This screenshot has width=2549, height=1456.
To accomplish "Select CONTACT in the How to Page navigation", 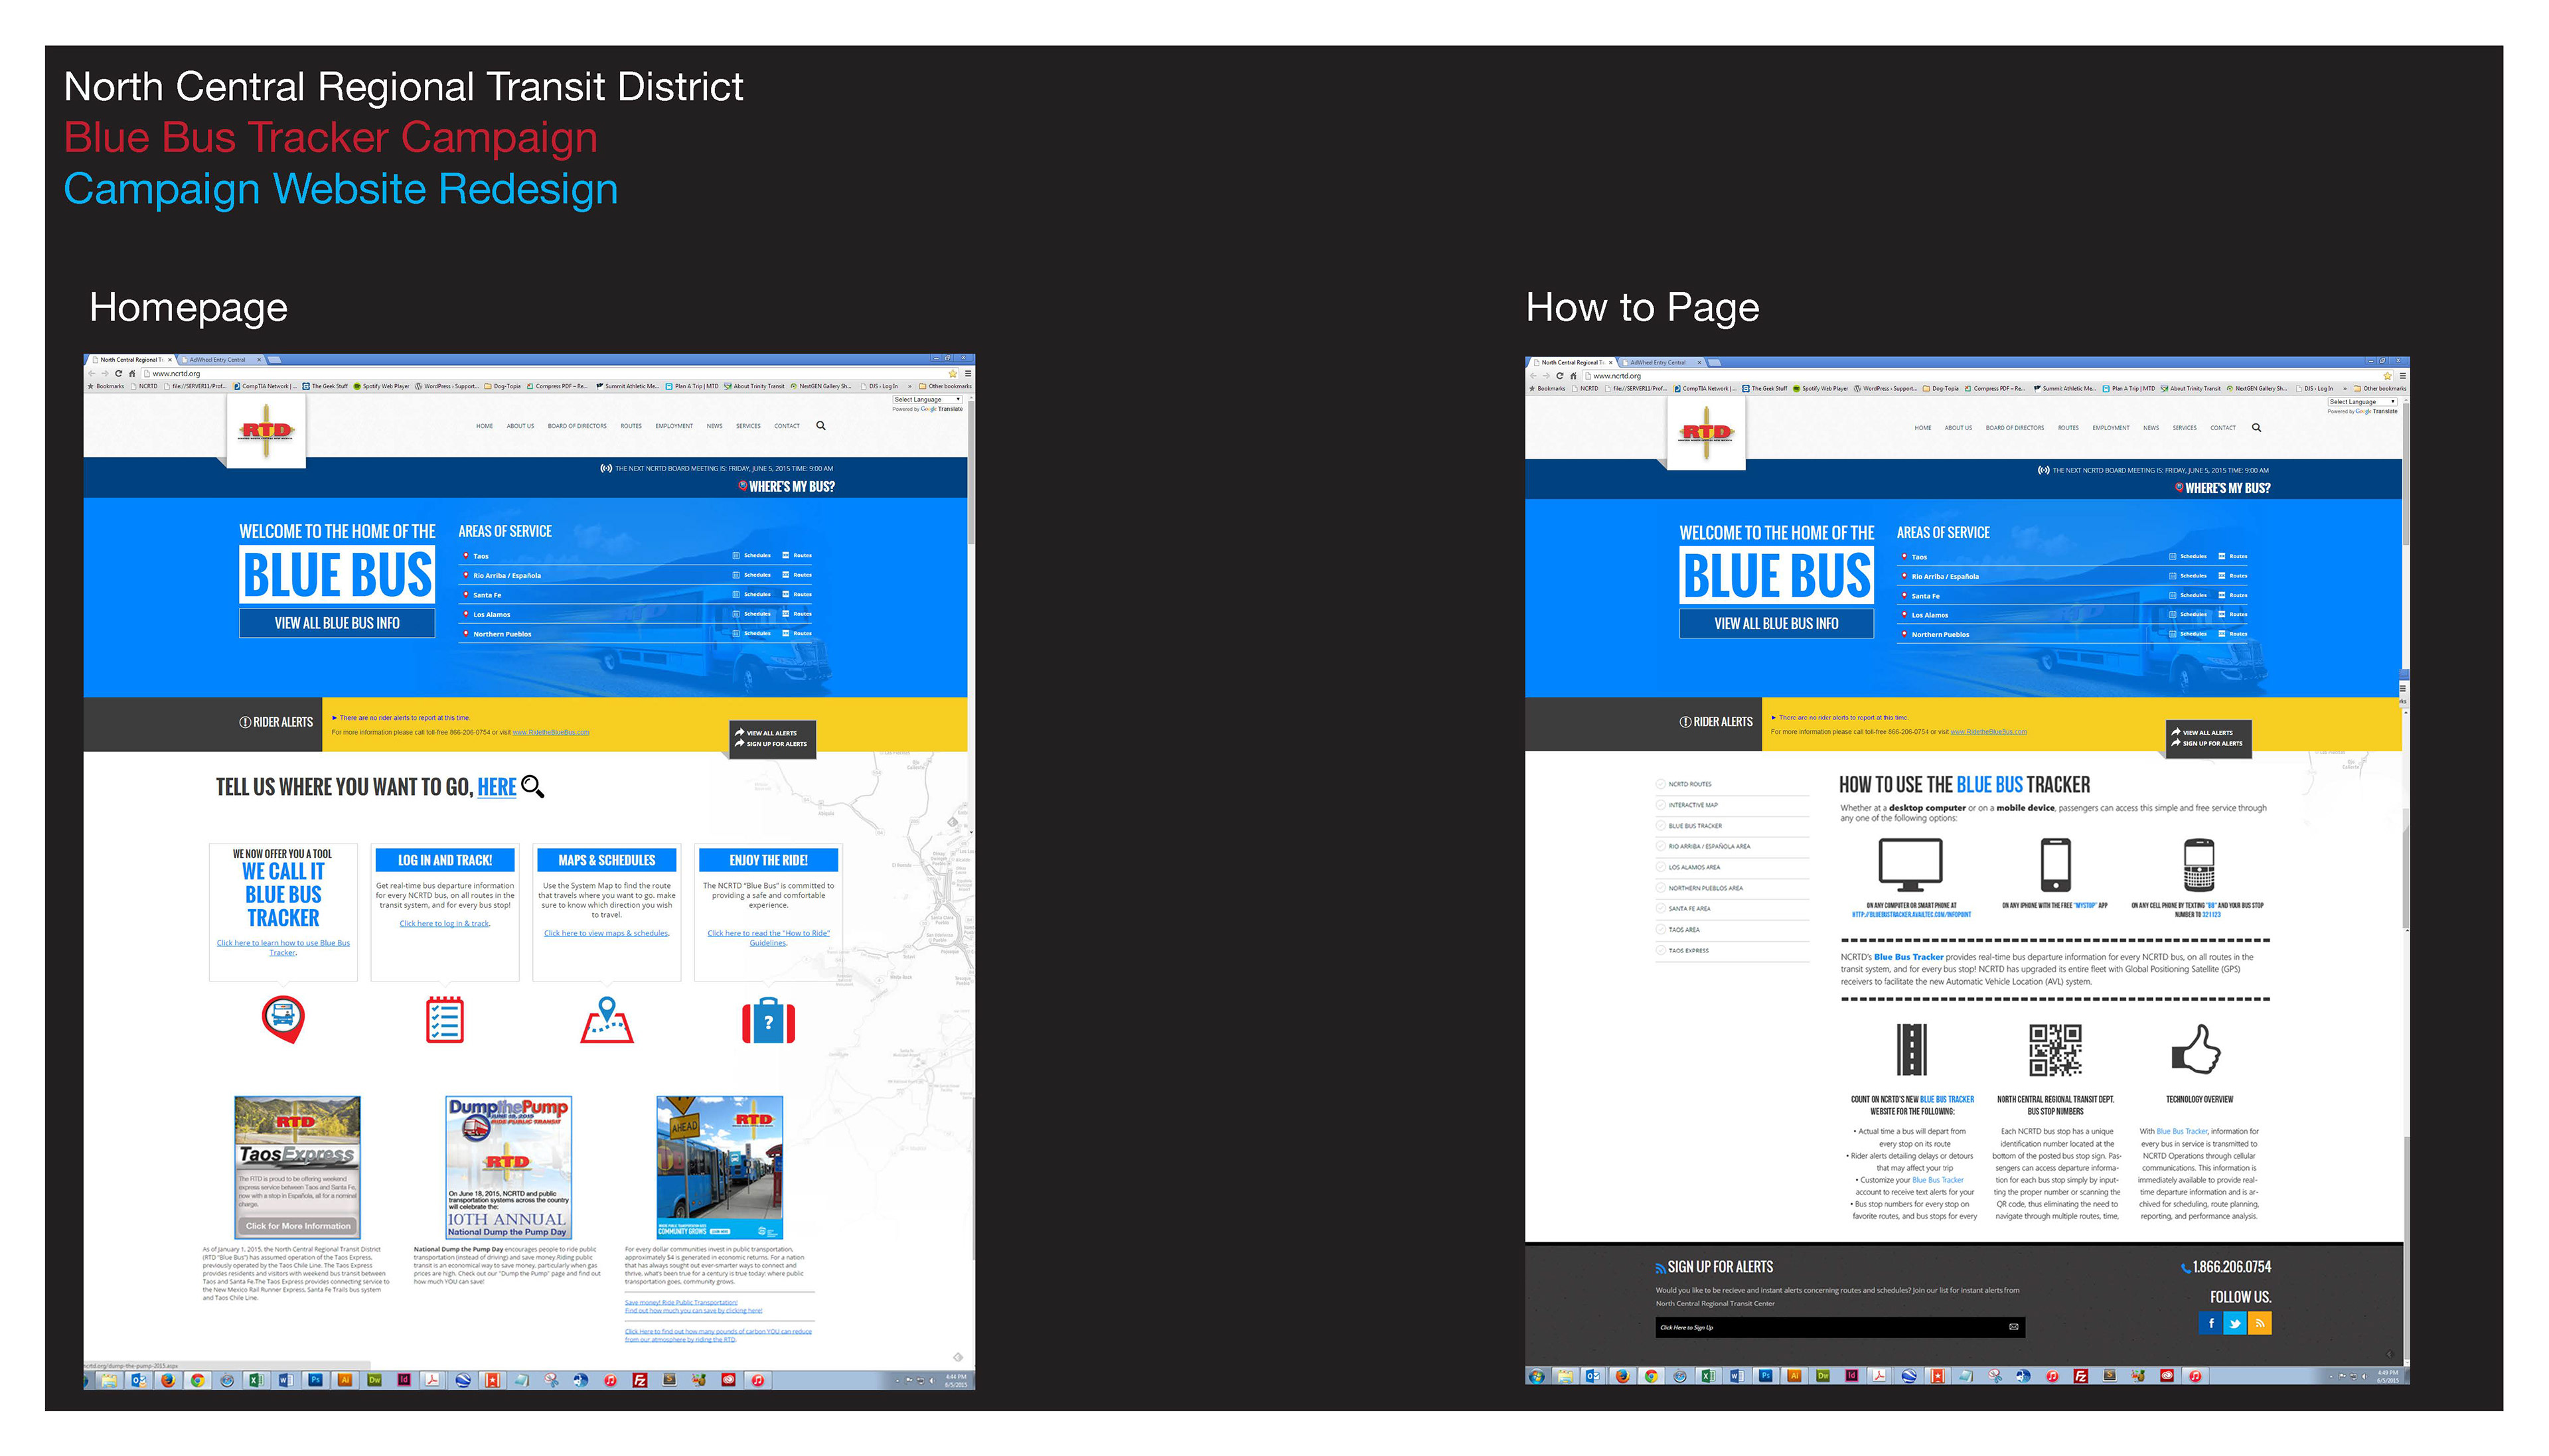I will coord(2222,428).
